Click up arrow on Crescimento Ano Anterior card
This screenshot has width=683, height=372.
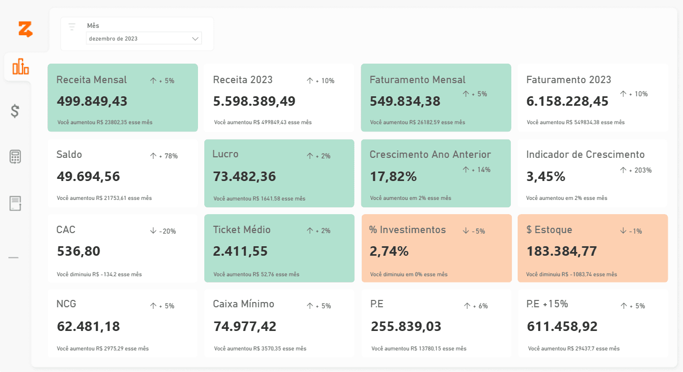pos(466,169)
